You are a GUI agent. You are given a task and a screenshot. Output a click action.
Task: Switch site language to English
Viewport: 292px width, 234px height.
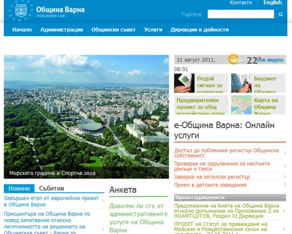pyautogui.click(x=273, y=3)
